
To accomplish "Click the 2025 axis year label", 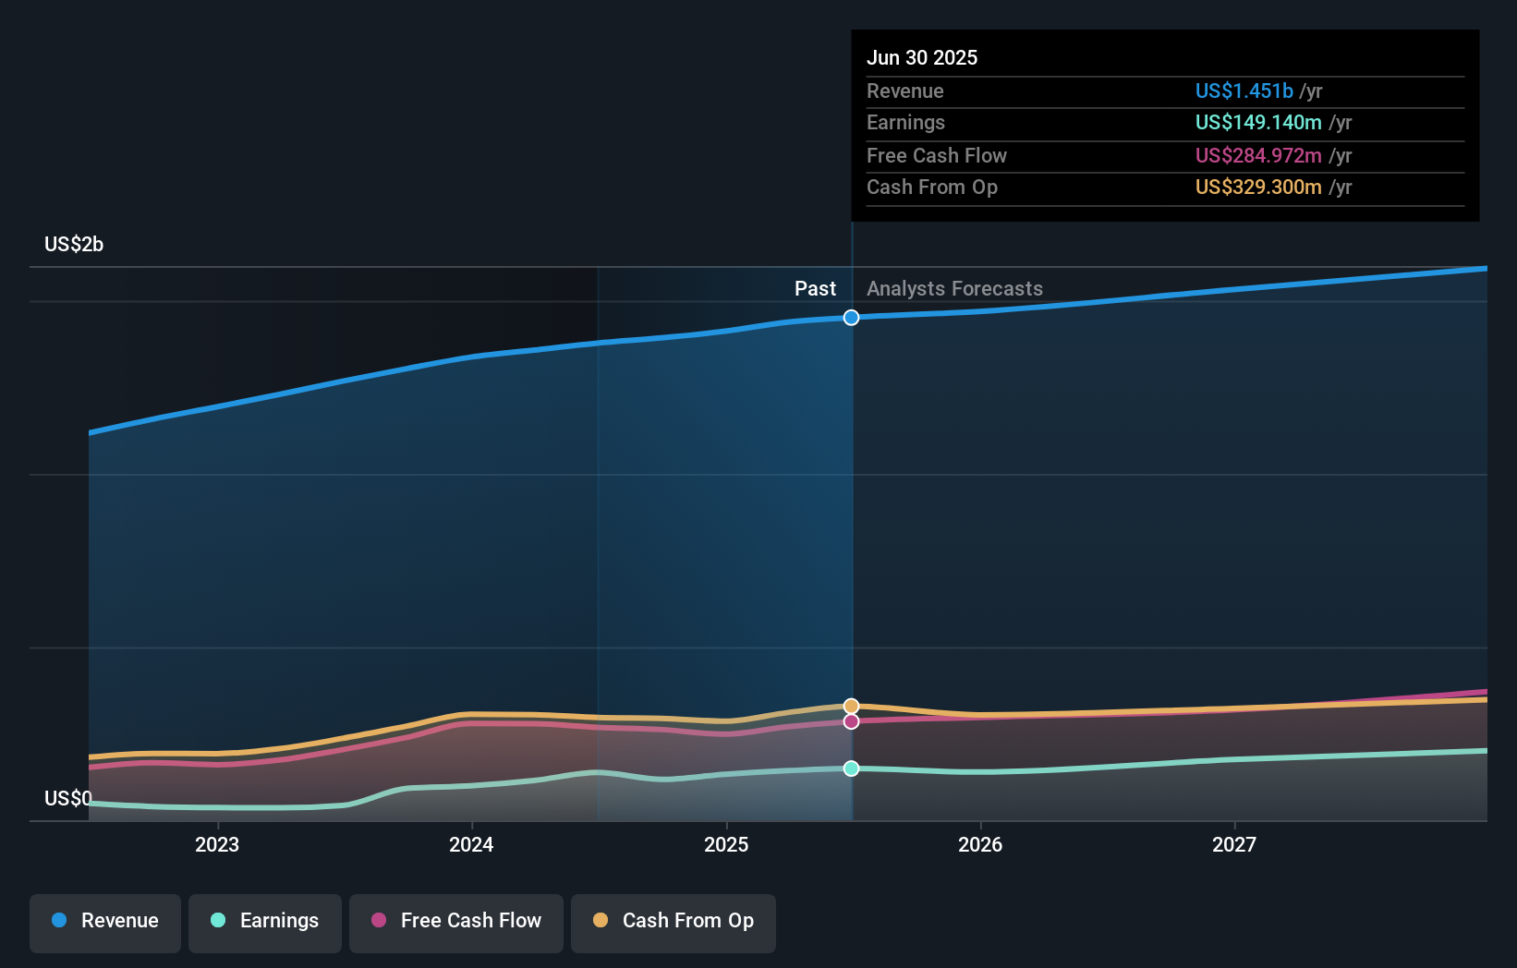I will point(727,843).
